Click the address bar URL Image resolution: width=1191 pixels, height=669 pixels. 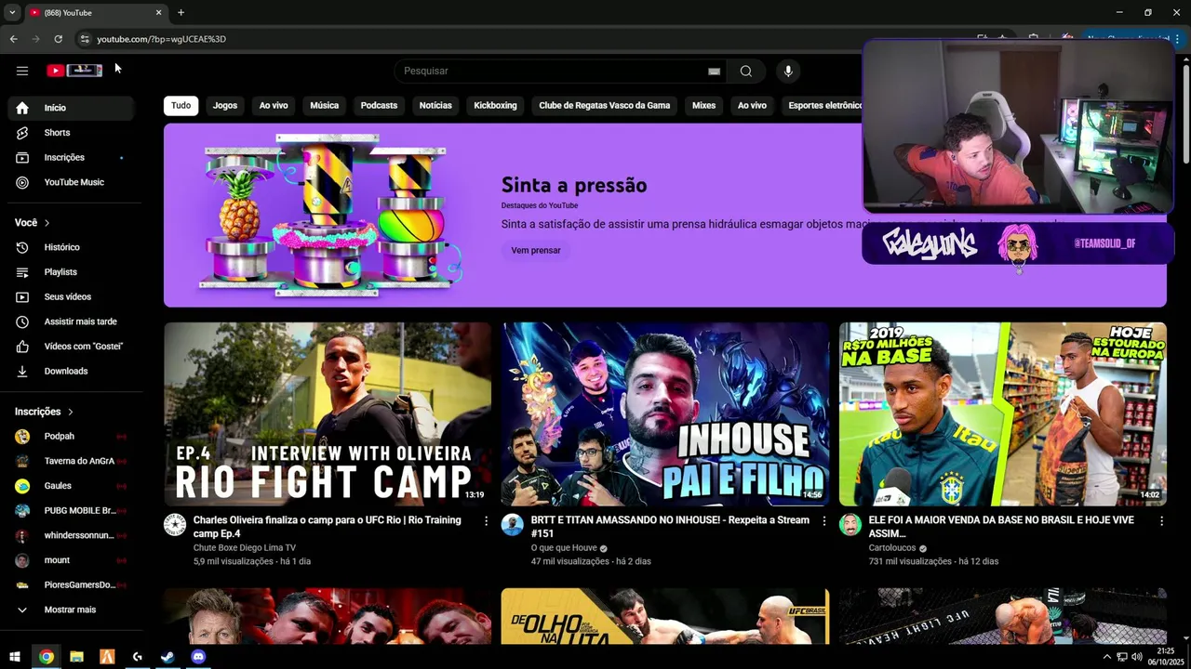tap(162, 39)
